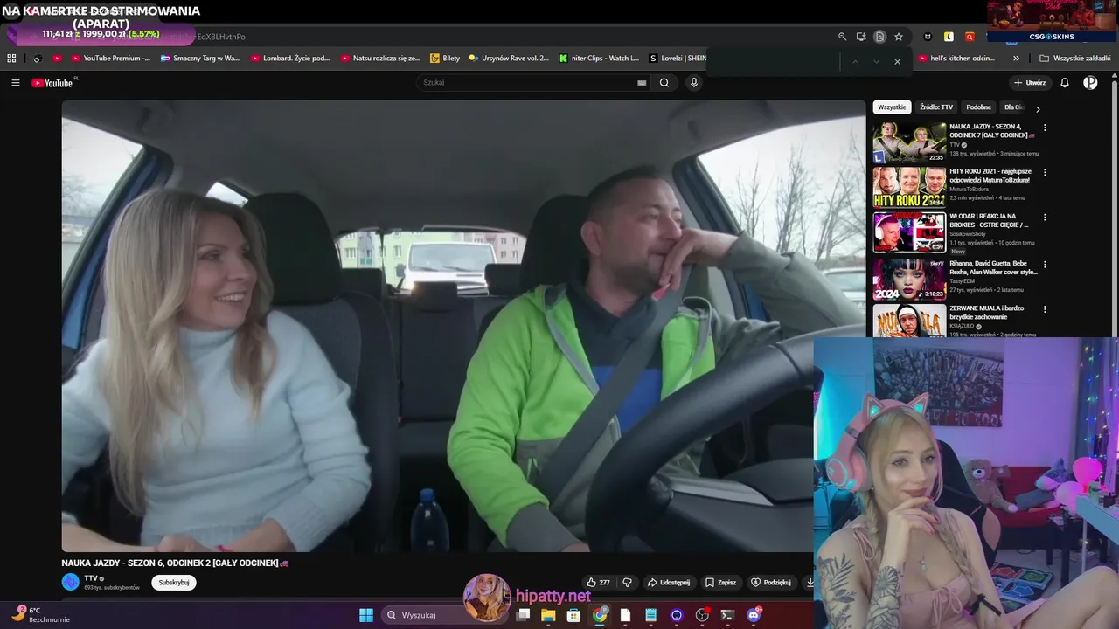Save the video with Zapisz
This screenshot has height=629, width=1119.
click(721, 583)
